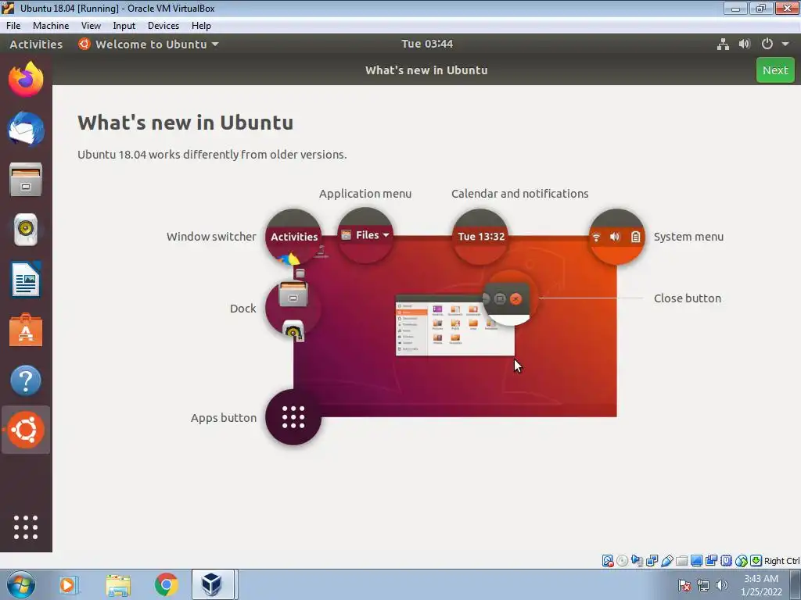
Task: Click the volume icon in Ubuntu top bar
Action: [745, 44]
